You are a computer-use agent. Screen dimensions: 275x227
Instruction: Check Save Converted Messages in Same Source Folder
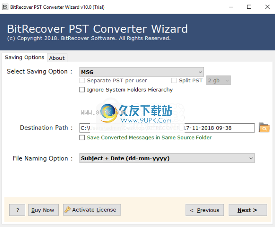click(82, 138)
